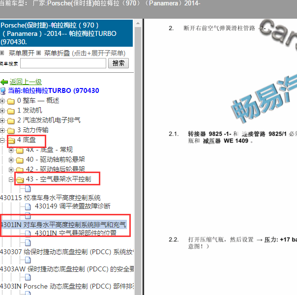Open 4303AW 保时捷动态底盘控制 (PDCC) 的安全 document
Image resolution: width=297 pixels, height=295 pixels.
[67, 269]
